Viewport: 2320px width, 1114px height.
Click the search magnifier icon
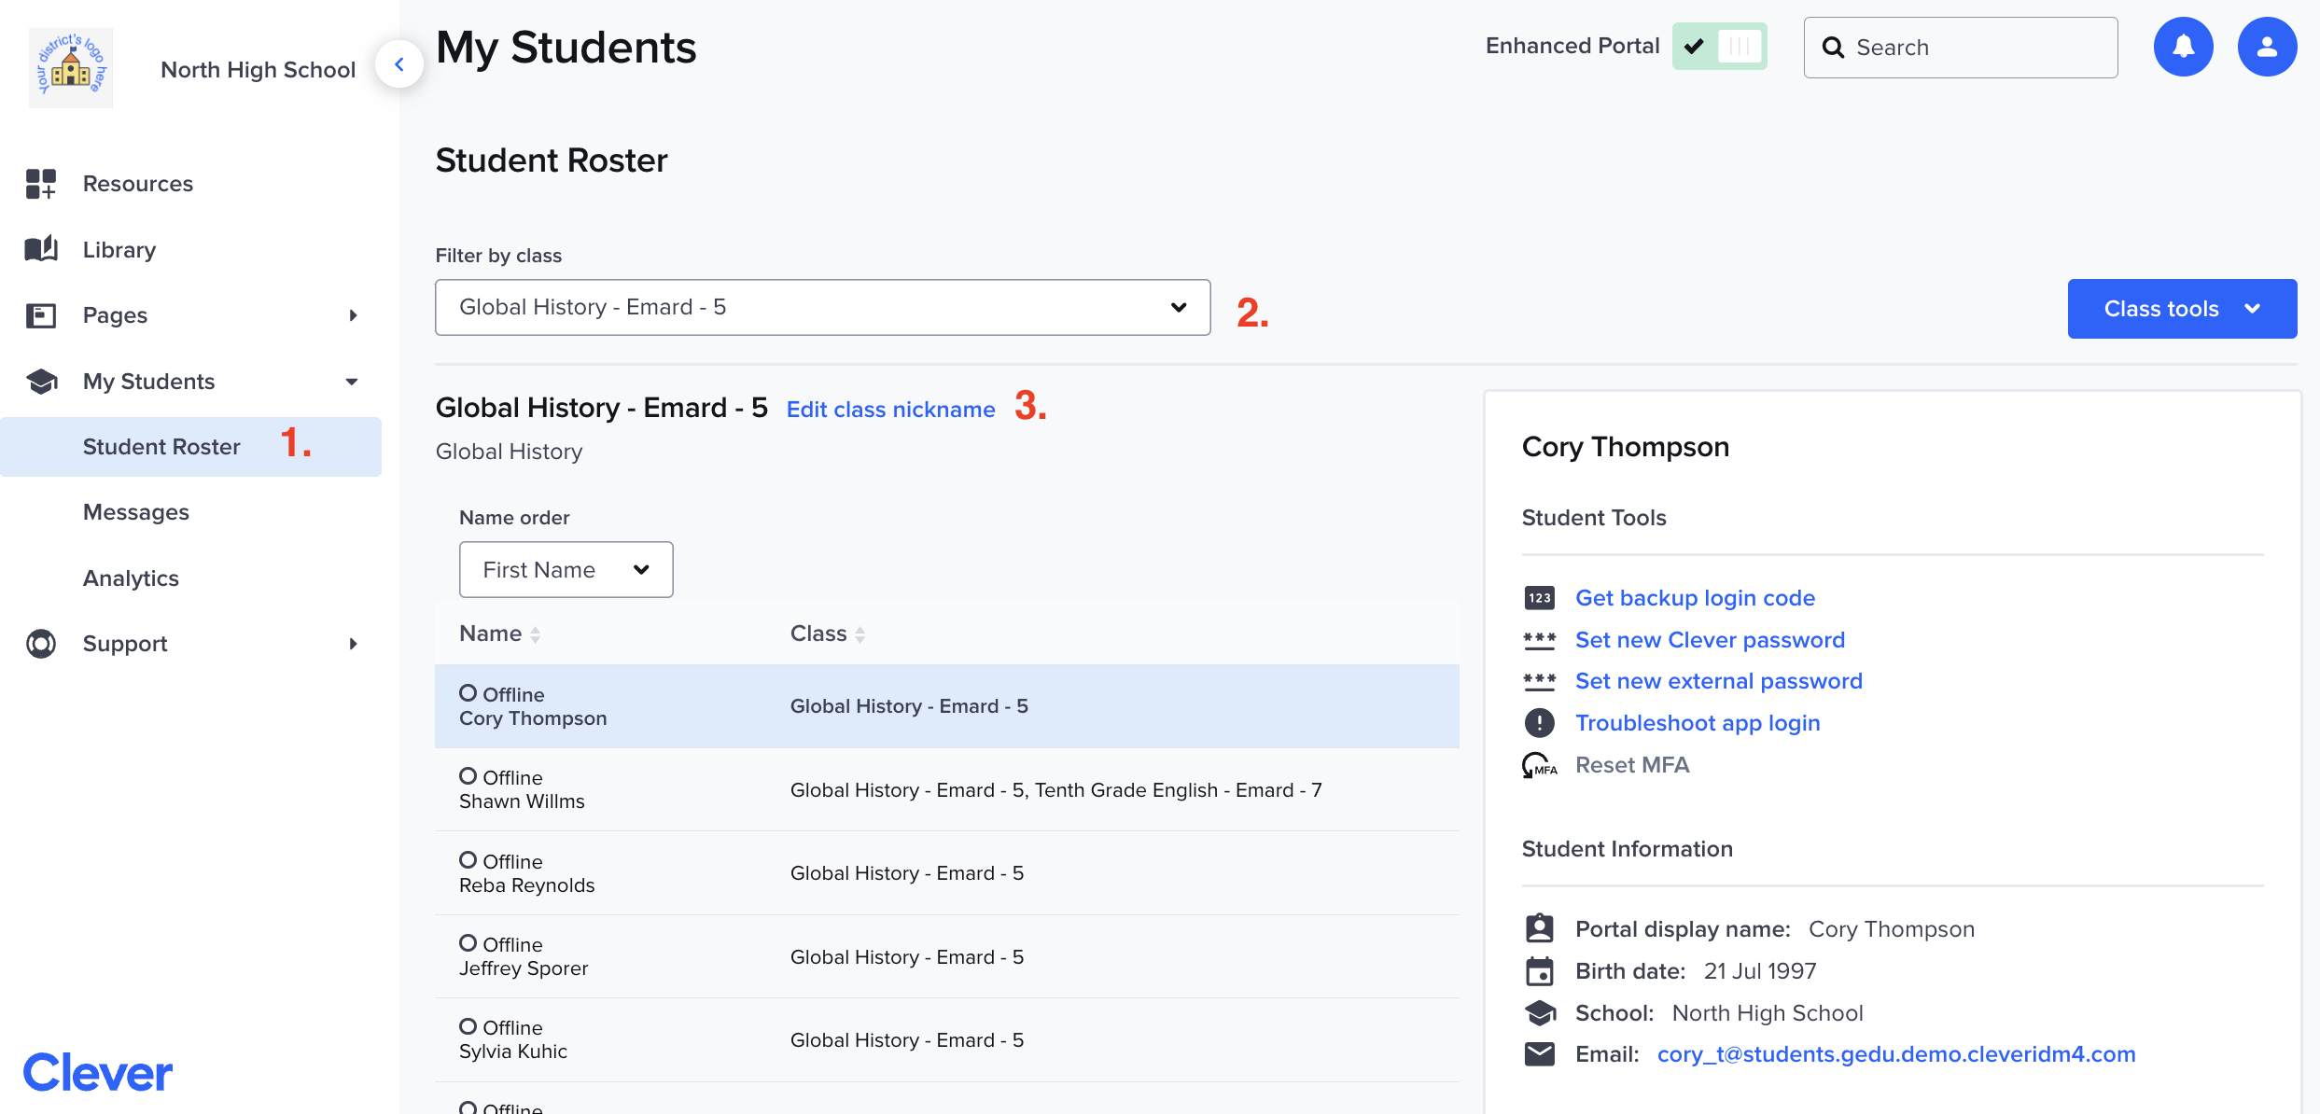(1833, 48)
